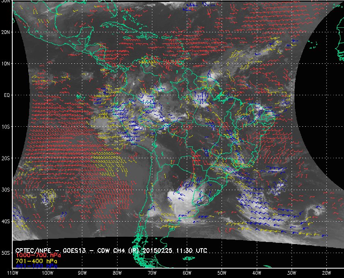Click the 110W longitude label
Image resolution: width=344 pixels, height=278 pixels.
tap(12, 273)
